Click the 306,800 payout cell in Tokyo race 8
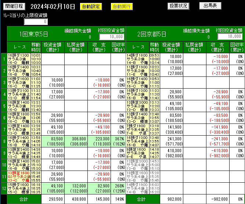 (x=76, y=142)
